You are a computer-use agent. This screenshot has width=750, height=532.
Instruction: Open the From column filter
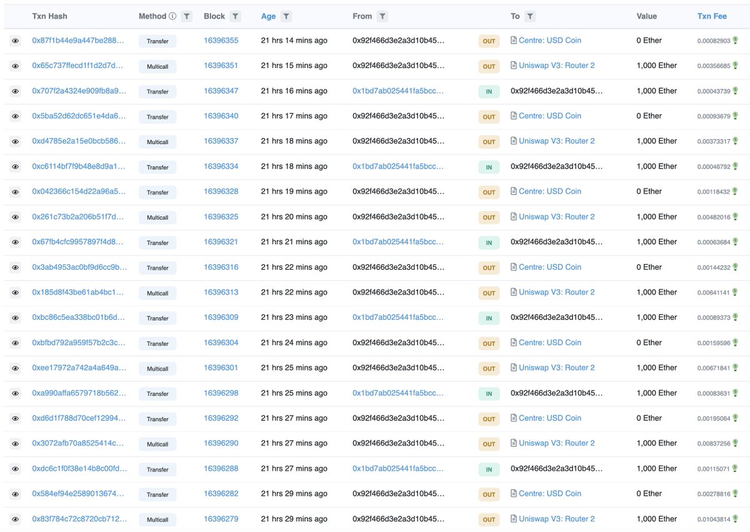pyautogui.click(x=381, y=16)
